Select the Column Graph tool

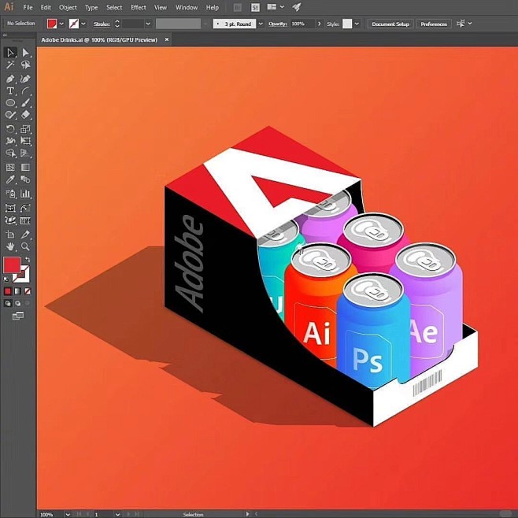point(25,194)
